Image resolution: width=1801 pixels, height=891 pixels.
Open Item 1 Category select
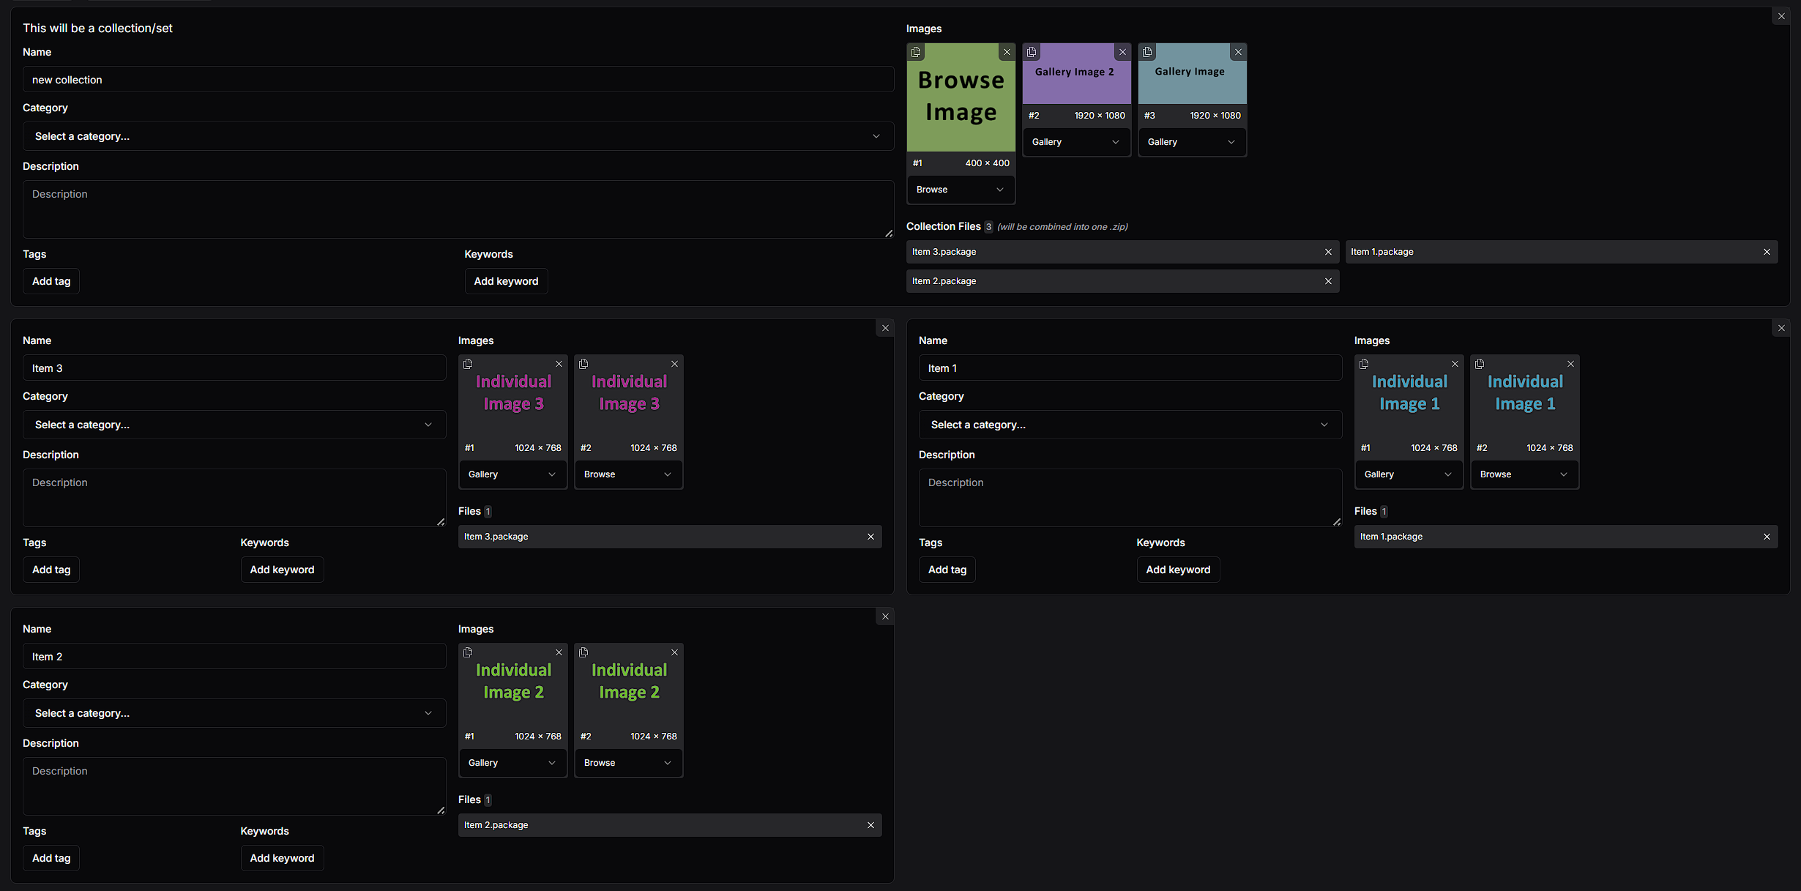point(1129,425)
